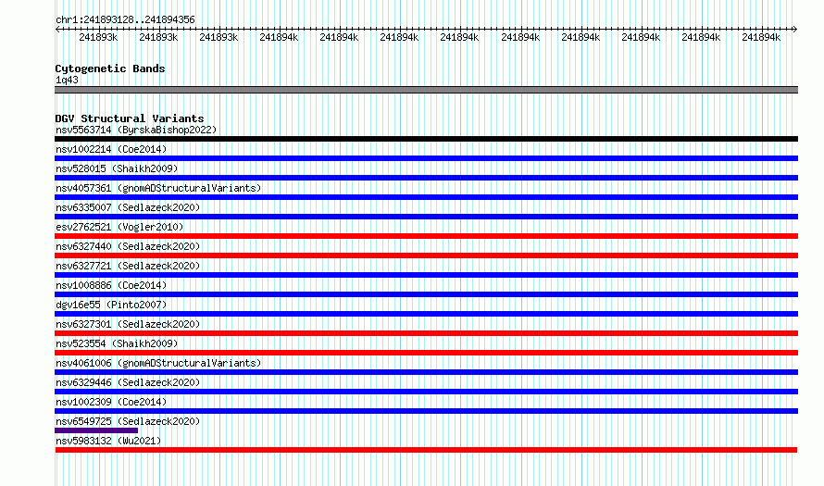This screenshot has height=486, width=824.
Task: Open the nsv5983132 (Wu2021) label
Action: point(108,441)
